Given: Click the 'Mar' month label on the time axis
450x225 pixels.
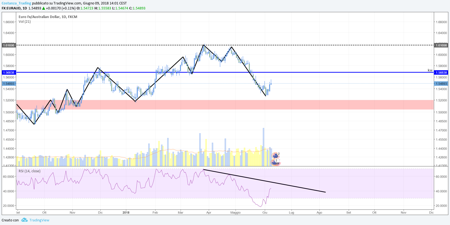Looking at the screenshot, I should 181,213.
